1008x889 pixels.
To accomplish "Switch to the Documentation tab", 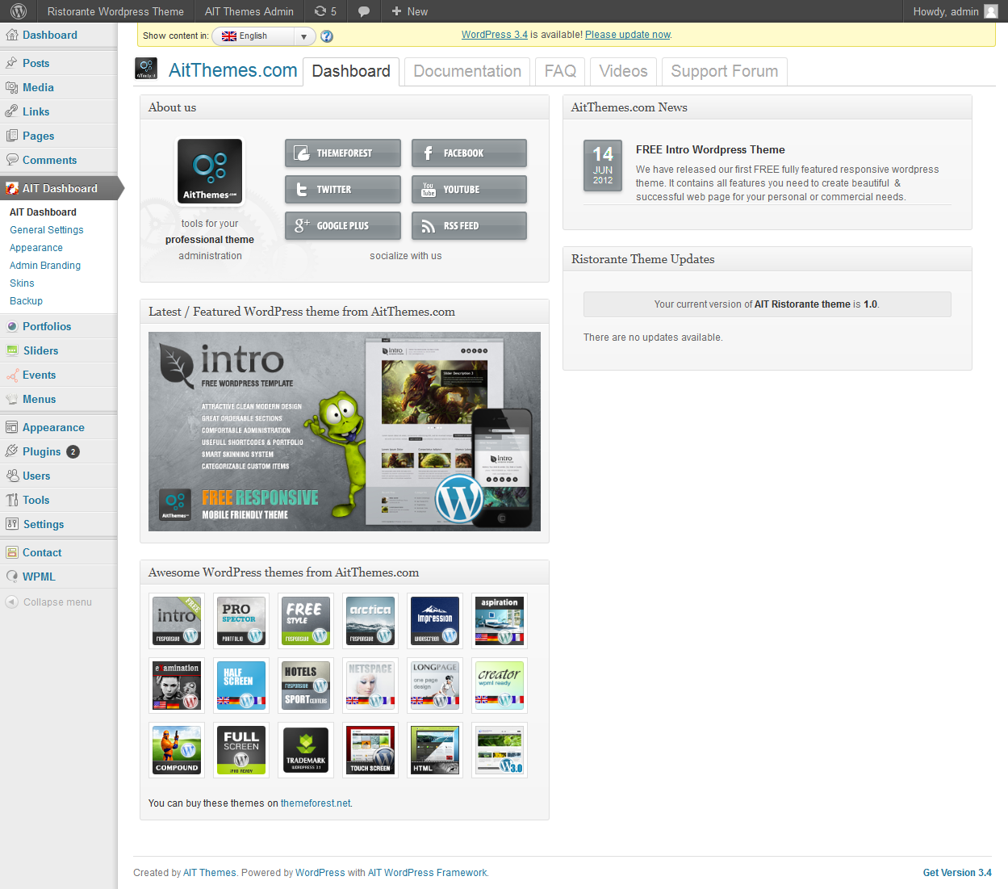I will (x=467, y=71).
